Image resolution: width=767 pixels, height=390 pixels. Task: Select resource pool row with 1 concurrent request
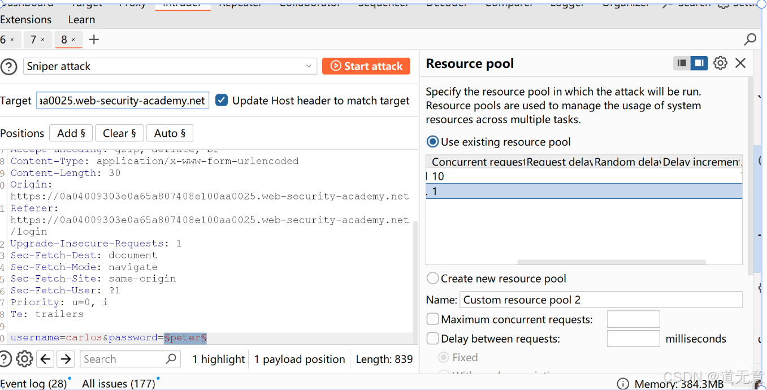pyautogui.click(x=584, y=191)
